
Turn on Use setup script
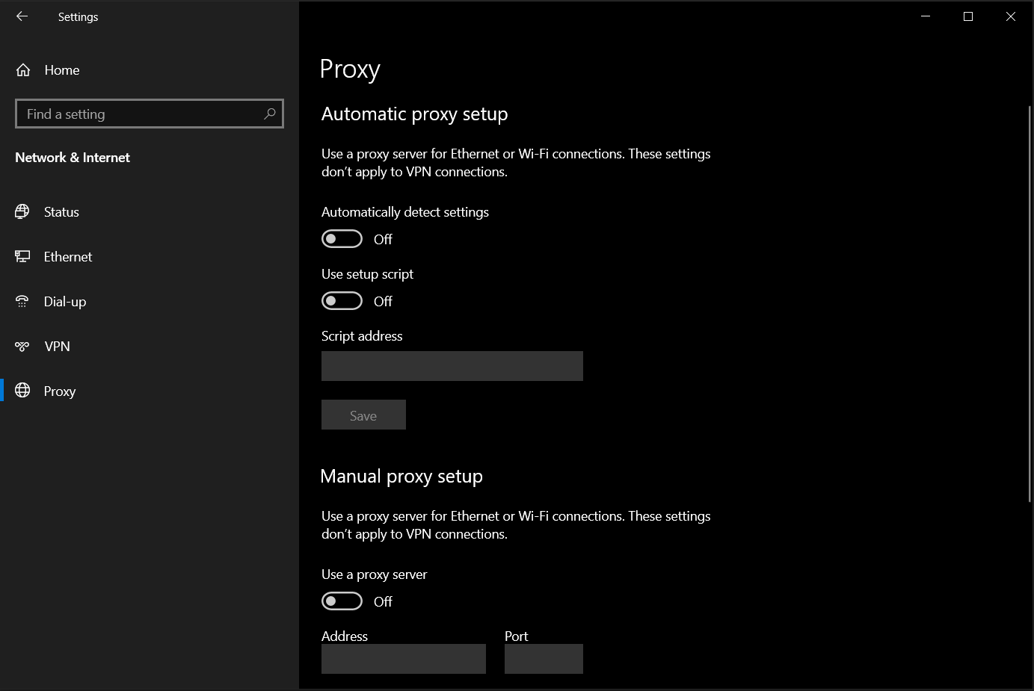coord(342,300)
